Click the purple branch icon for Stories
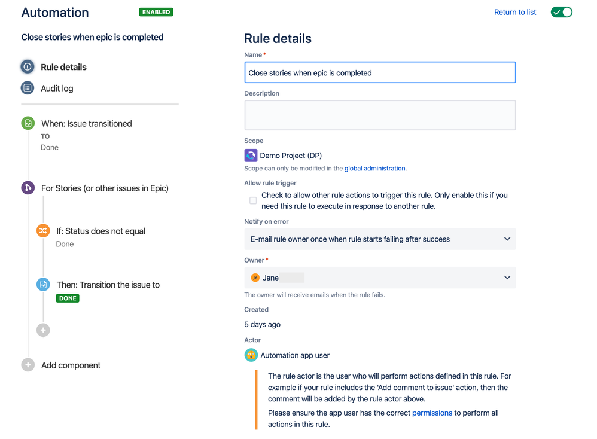 coord(28,188)
